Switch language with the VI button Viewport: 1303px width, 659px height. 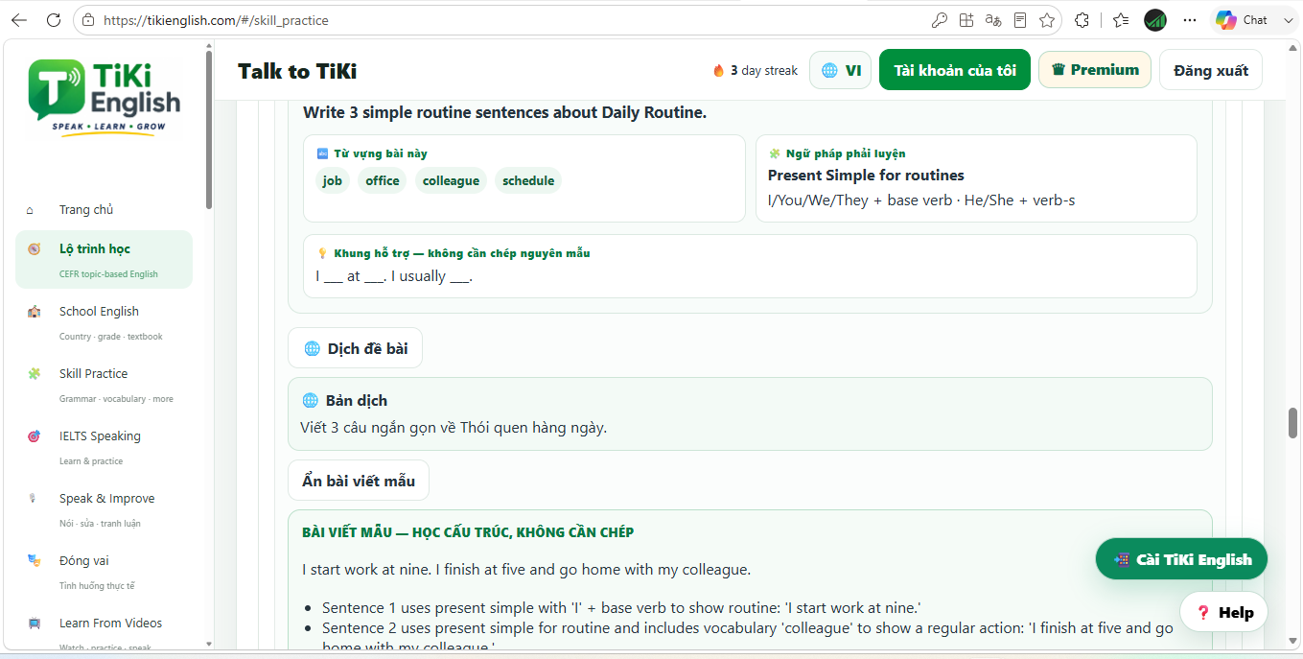coord(841,70)
